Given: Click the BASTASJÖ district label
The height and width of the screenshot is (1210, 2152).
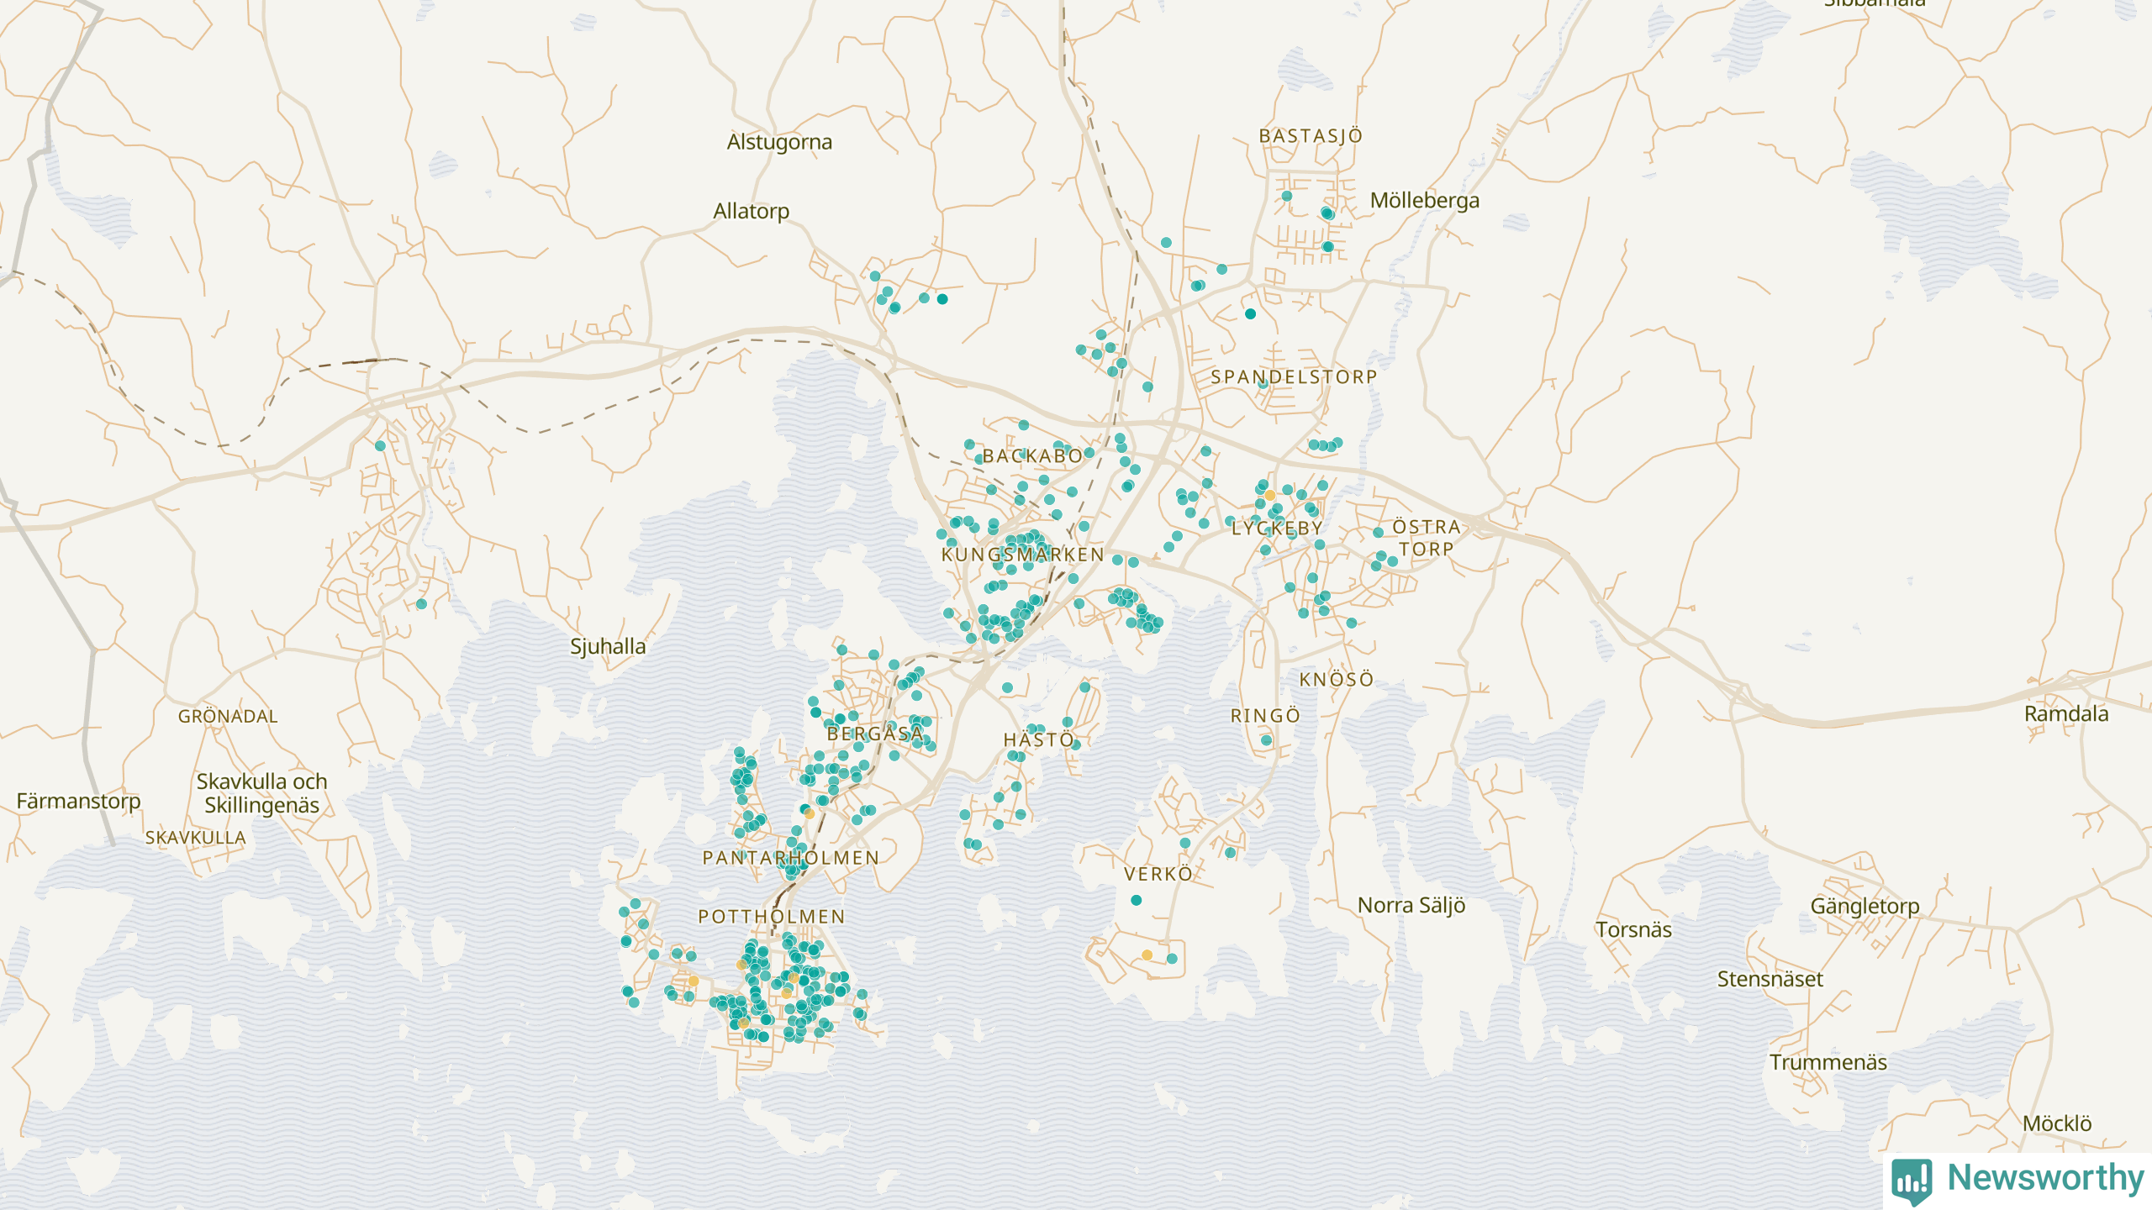Looking at the screenshot, I should [x=1311, y=136].
